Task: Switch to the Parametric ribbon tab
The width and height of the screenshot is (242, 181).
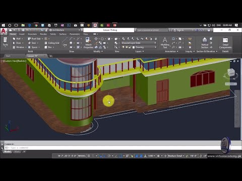Action: (75, 34)
